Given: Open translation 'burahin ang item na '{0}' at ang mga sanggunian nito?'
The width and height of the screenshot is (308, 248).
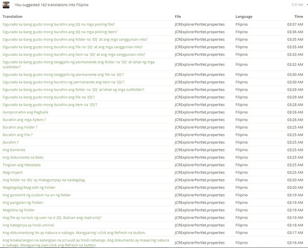Looking at the screenshot, I should point(74,54).
